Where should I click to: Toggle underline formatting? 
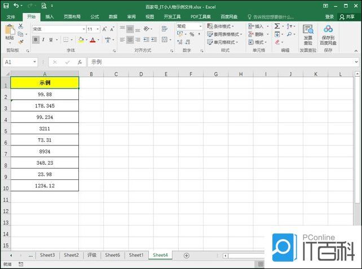click(x=51, y=39)
